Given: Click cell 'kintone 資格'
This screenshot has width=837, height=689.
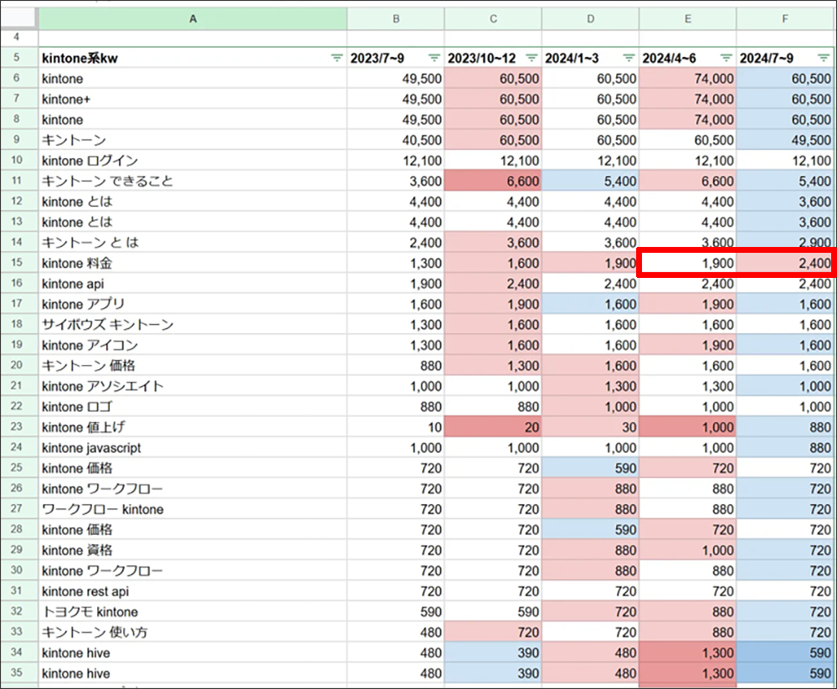Looking at the screenshot, I should click(x=193, y=550).
